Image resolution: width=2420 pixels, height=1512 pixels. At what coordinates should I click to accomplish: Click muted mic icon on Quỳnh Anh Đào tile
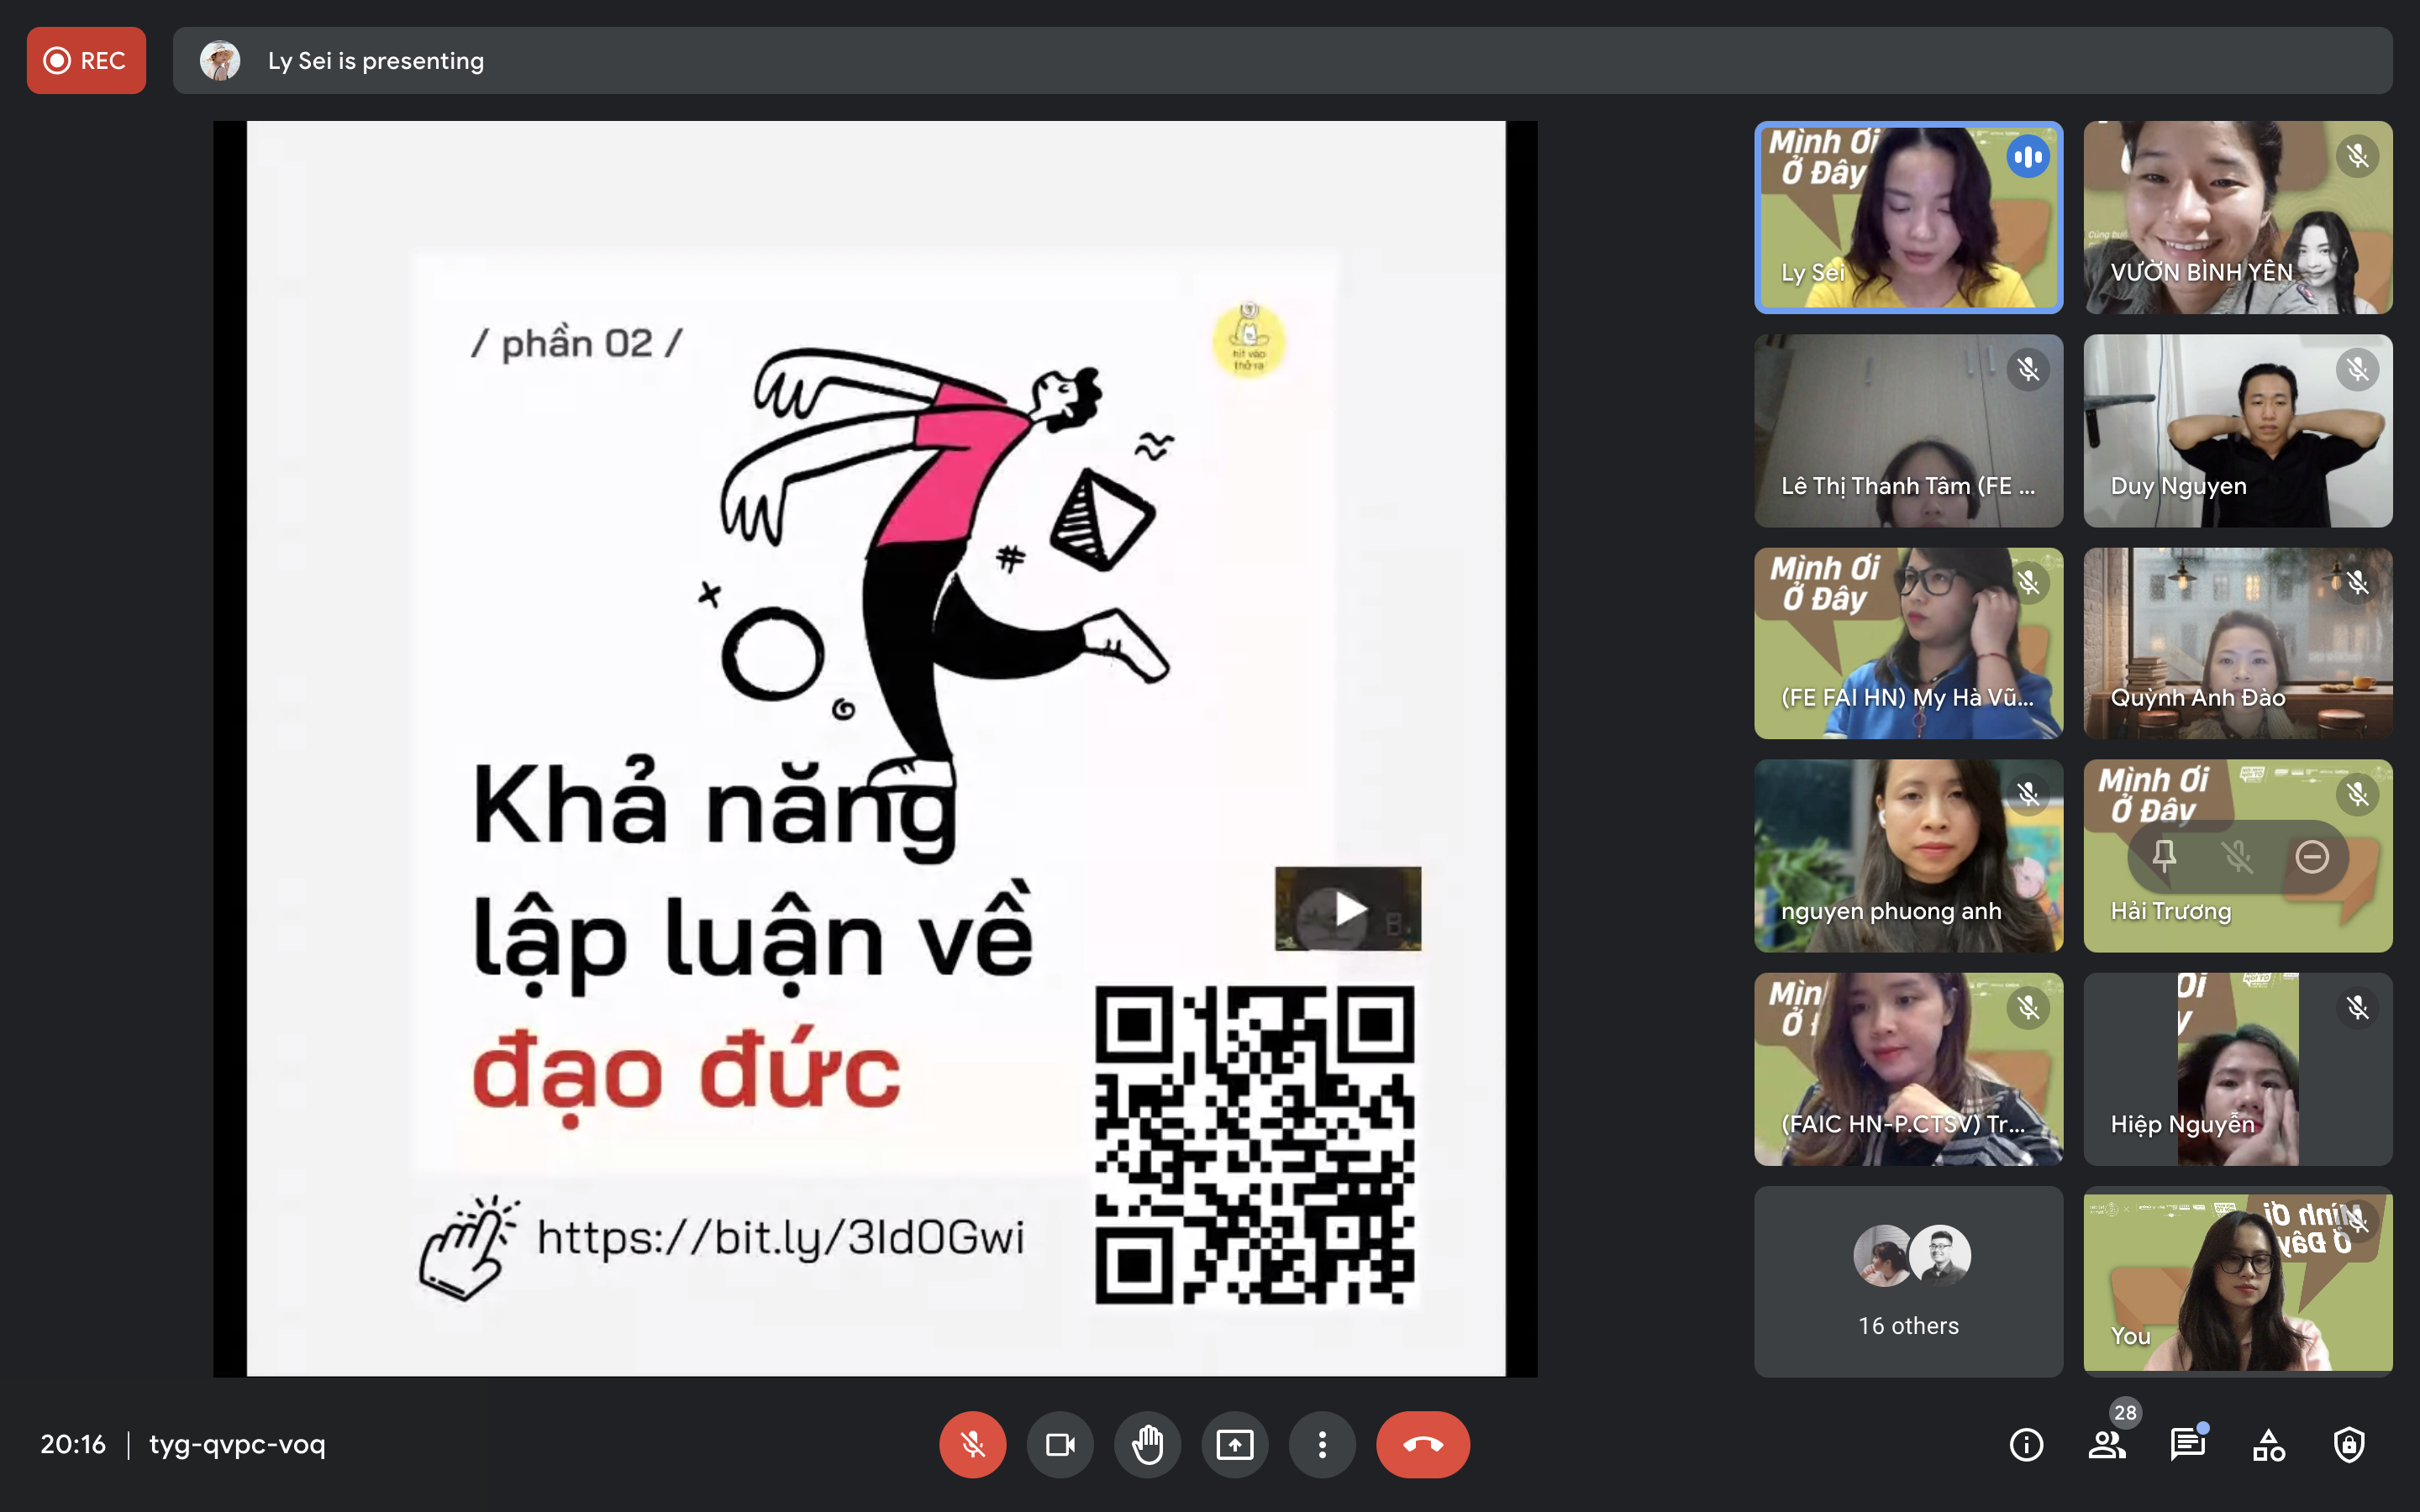click(x=2357, y=583)
